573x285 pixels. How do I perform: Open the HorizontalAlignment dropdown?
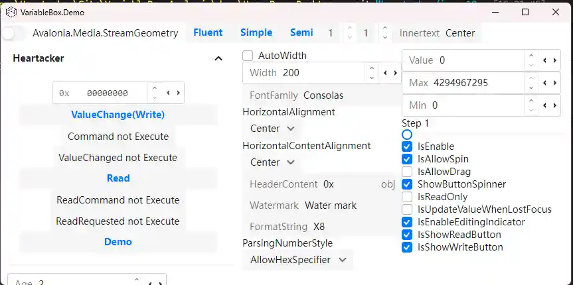(272, 129)
